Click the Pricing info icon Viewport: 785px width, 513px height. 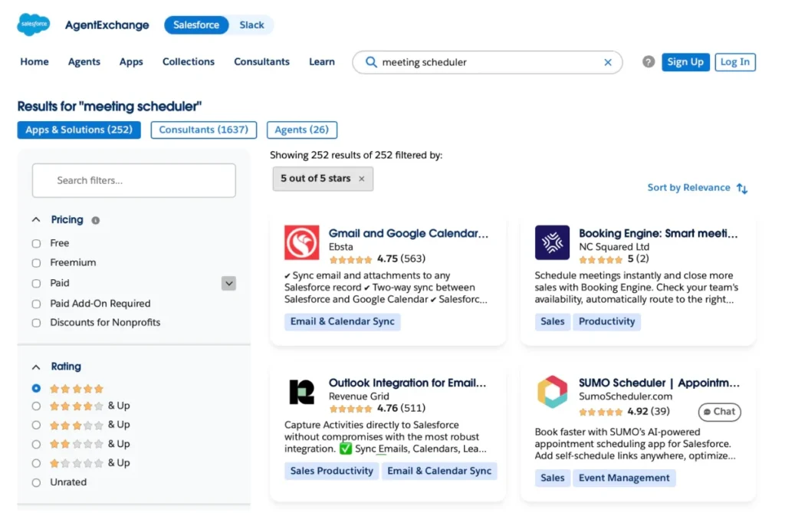coord(96,220)
